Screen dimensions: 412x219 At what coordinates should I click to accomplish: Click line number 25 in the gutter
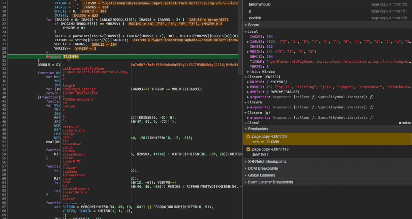[4, 36]
